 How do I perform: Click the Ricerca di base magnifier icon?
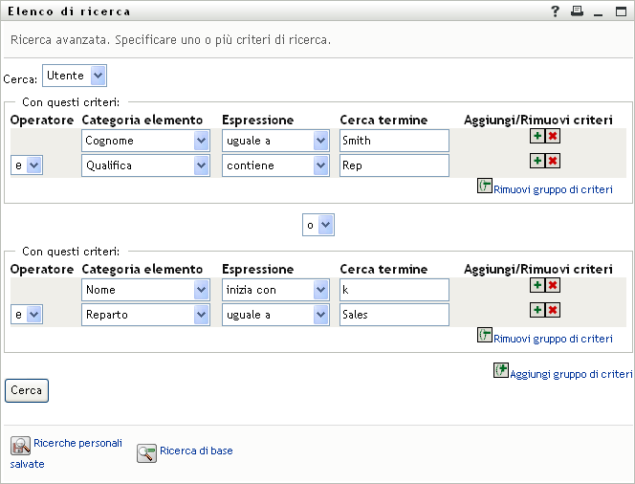click(x=146, y=453)
